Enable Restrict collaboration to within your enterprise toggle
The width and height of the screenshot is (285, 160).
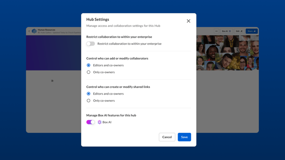(x=90, y=44)
